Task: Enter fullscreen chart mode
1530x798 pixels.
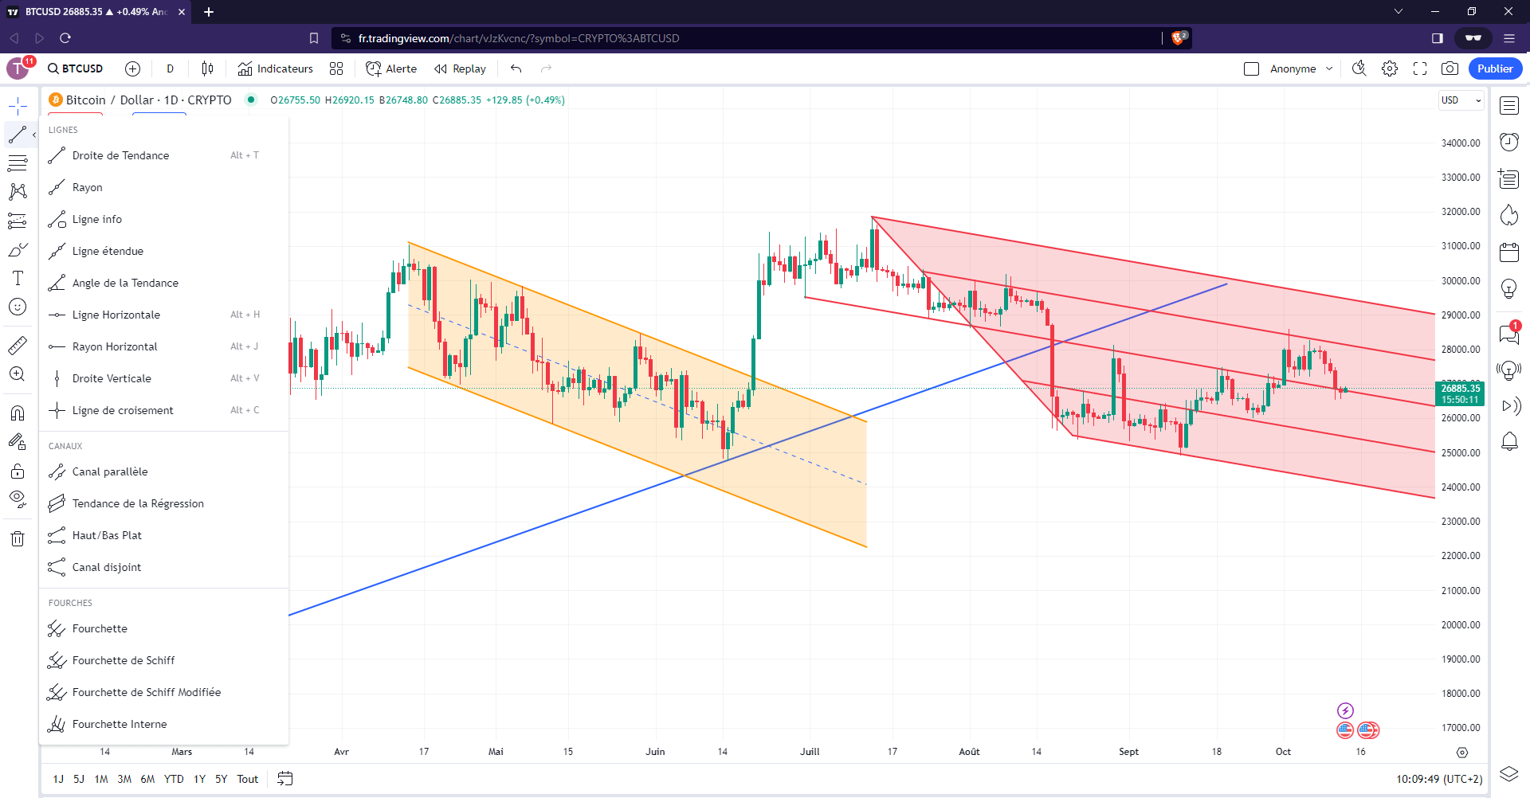Action: point(1420,68)
